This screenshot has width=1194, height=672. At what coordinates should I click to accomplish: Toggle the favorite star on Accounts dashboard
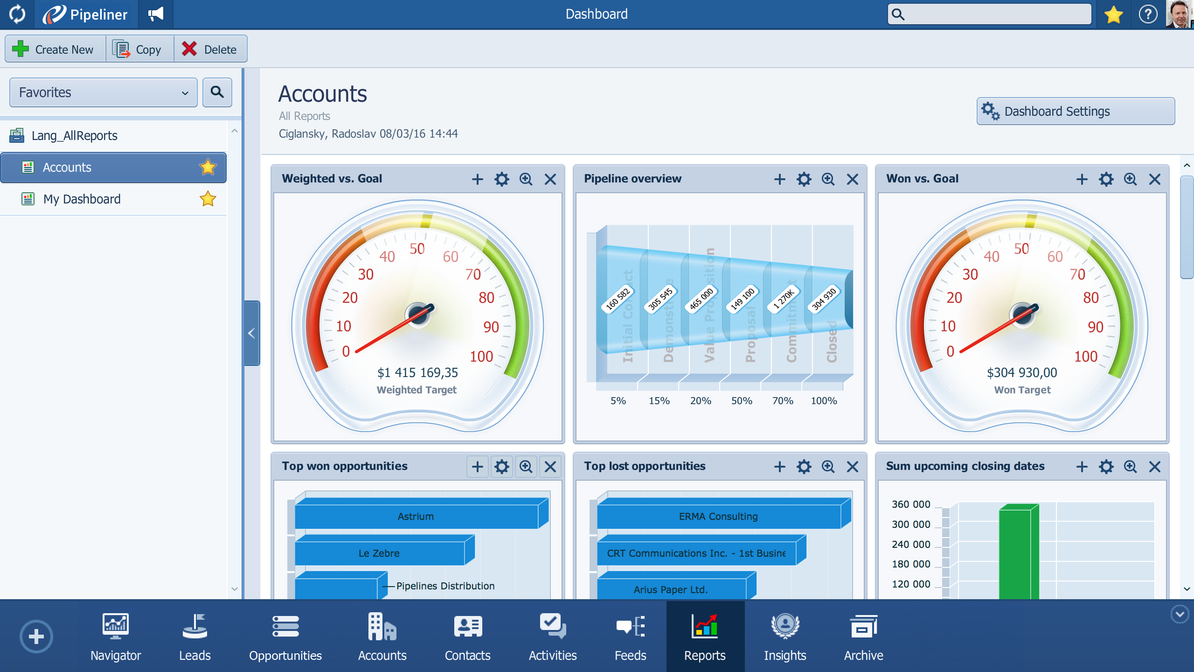click(208, 167)
